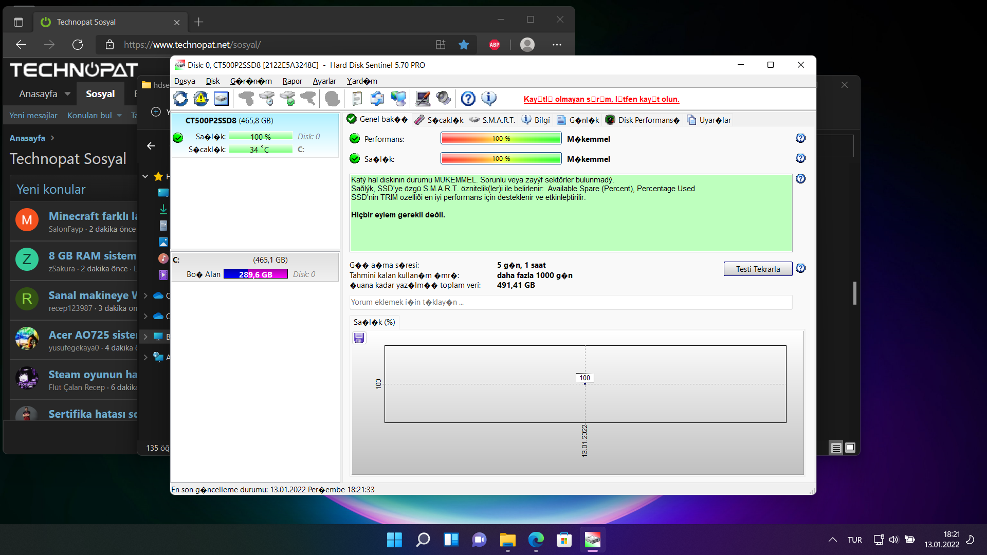987x555 pixels.
Task: Click the refresh with warning triangle icon
Action: click(201, 98)
